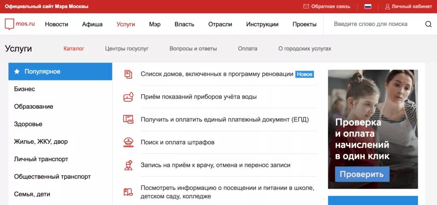Click the user profile icon

[387, 6]
